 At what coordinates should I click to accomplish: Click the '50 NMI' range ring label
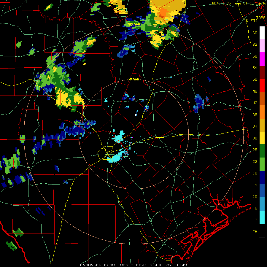(133, 79)
